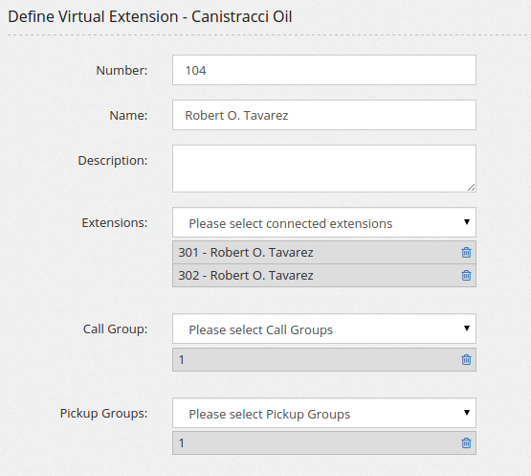Focus the Number field showing 104
This screenshot has height=476, width=531.
pos(324,70)
